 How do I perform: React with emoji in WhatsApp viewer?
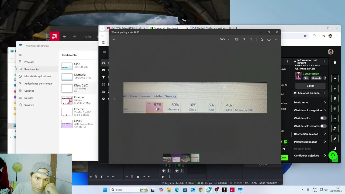(x=269, y=39)
